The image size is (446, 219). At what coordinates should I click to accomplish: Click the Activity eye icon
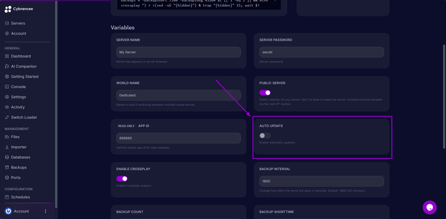(7, 107)
